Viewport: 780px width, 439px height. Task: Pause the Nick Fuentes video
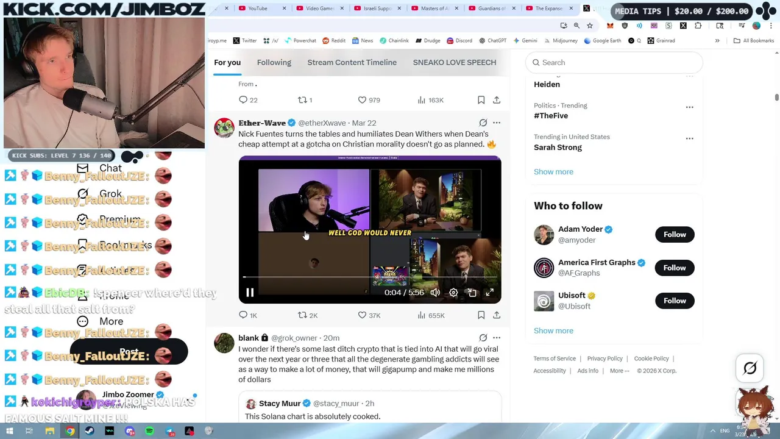click(x=250, y=293)
